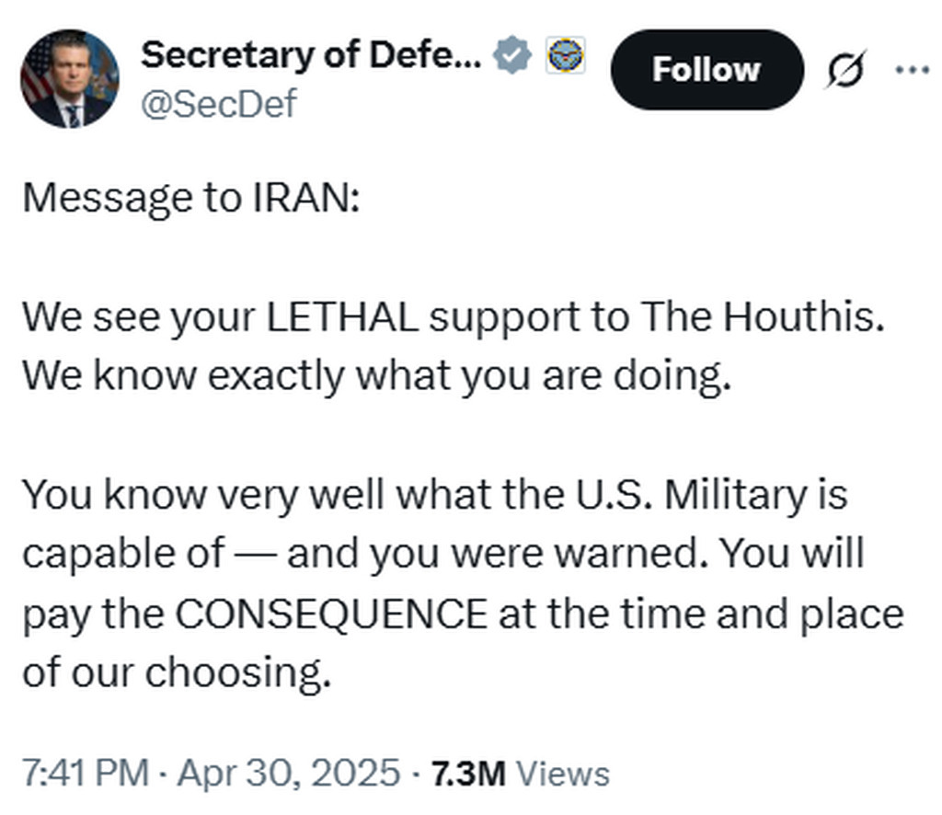Click the word CONSEQUENCE in the tweet

click(x=331, y=614)
